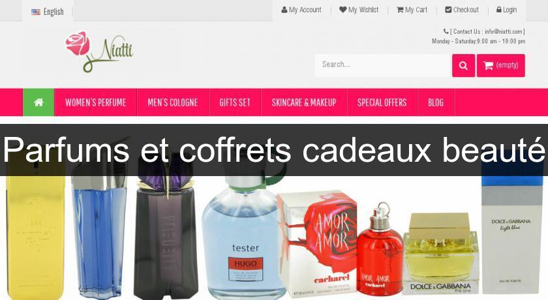Open the empty shopping cart button
The height and width of the screenshot is (300, 548).
click(x=501, y=65)
